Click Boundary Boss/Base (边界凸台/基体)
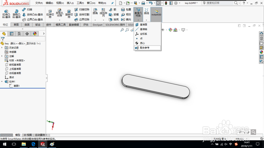 click(32, 19)
